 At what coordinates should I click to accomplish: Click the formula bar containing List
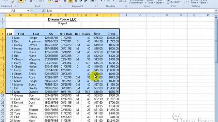(x=130, y=11)
